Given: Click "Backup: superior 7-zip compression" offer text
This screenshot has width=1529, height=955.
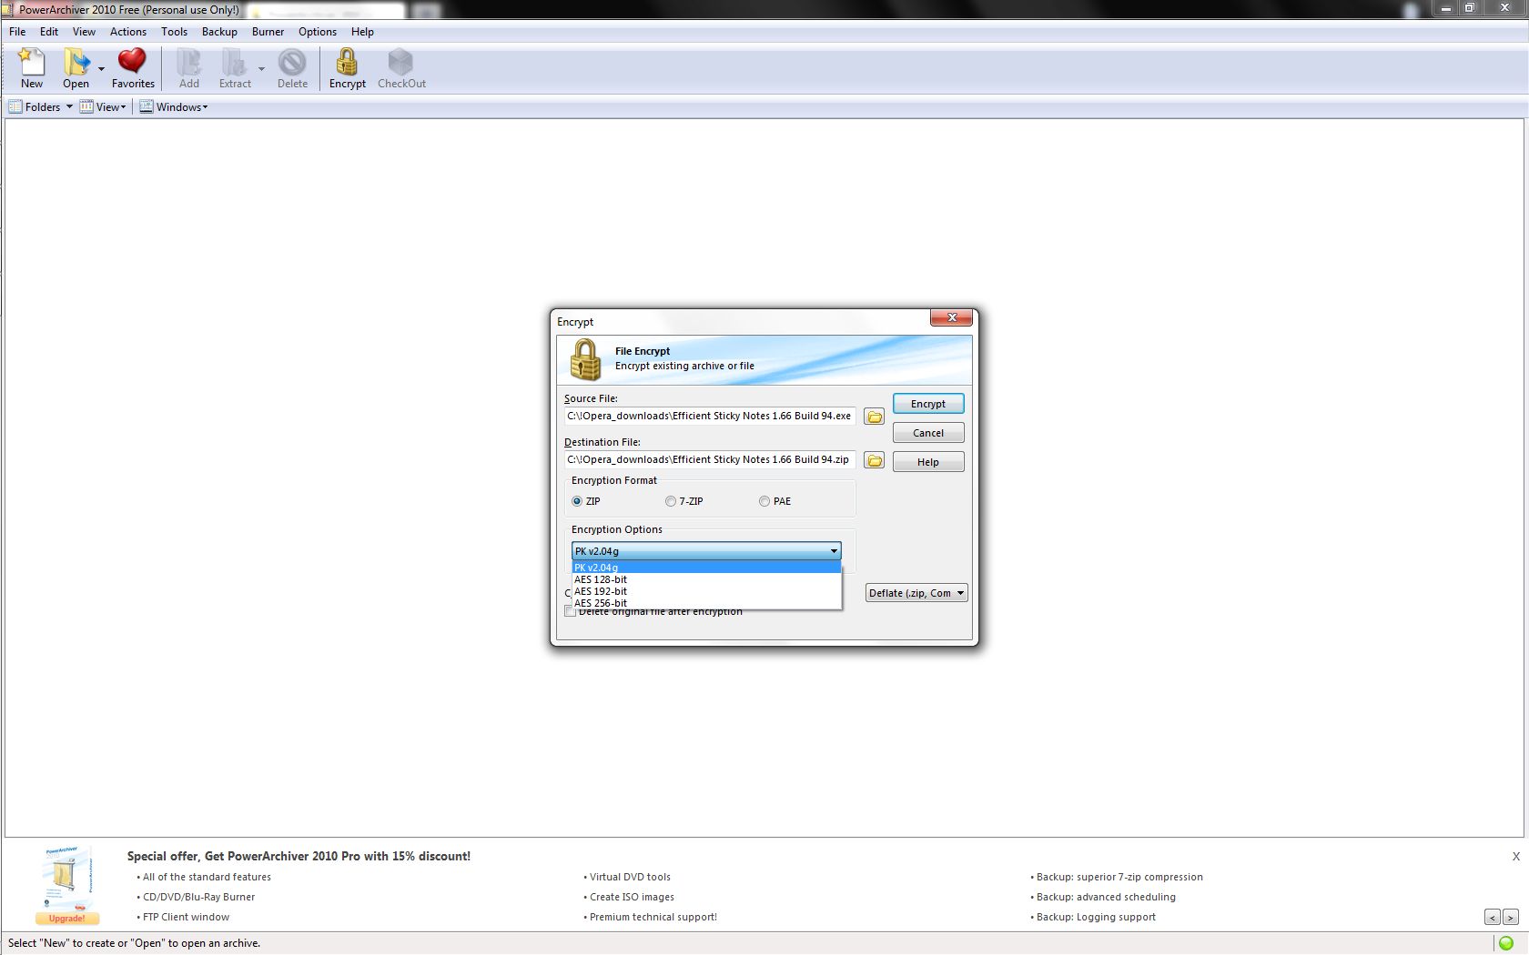Looking at the screenshot, I should pos(1119,877).
